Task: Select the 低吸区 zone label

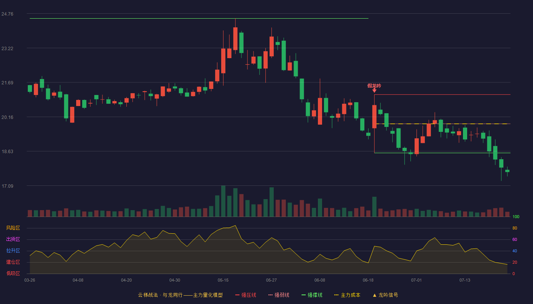Action: click(13, 274)
